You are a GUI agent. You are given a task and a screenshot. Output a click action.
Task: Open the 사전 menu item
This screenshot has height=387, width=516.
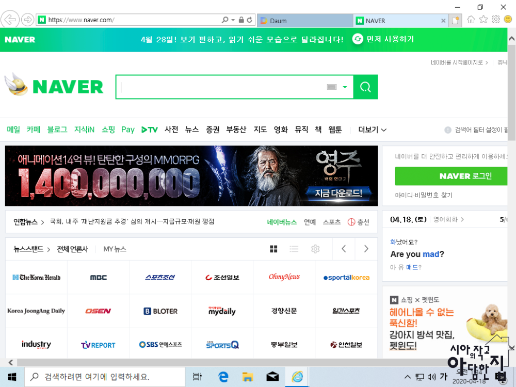[x=171, y=130]
